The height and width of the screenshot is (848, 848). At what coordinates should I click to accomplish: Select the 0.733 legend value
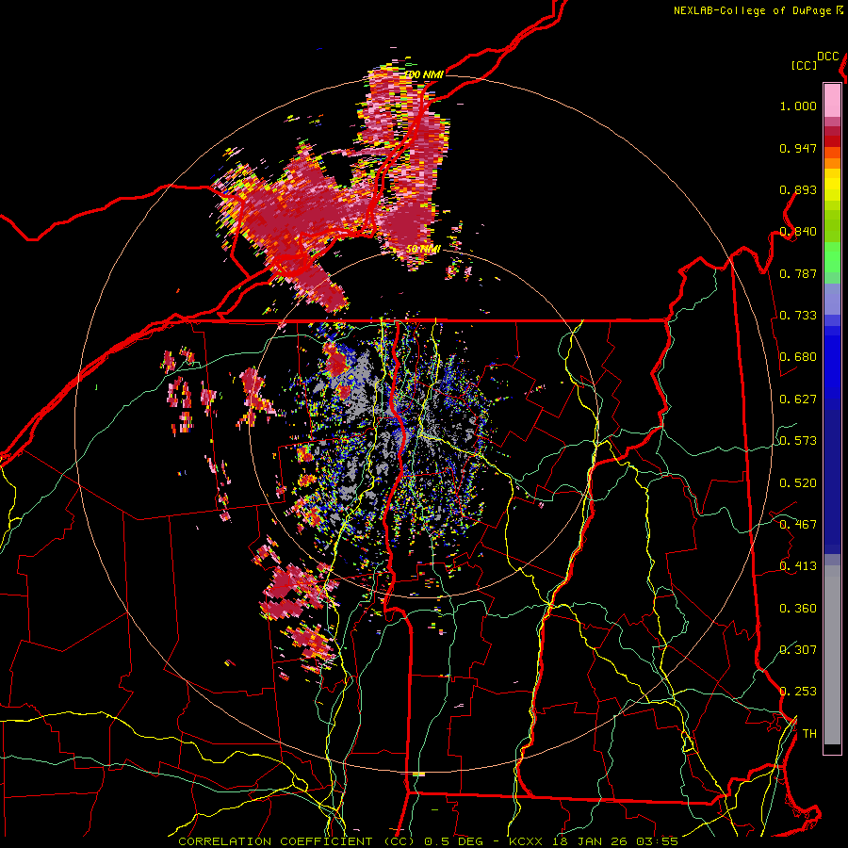tap(798, 316)
